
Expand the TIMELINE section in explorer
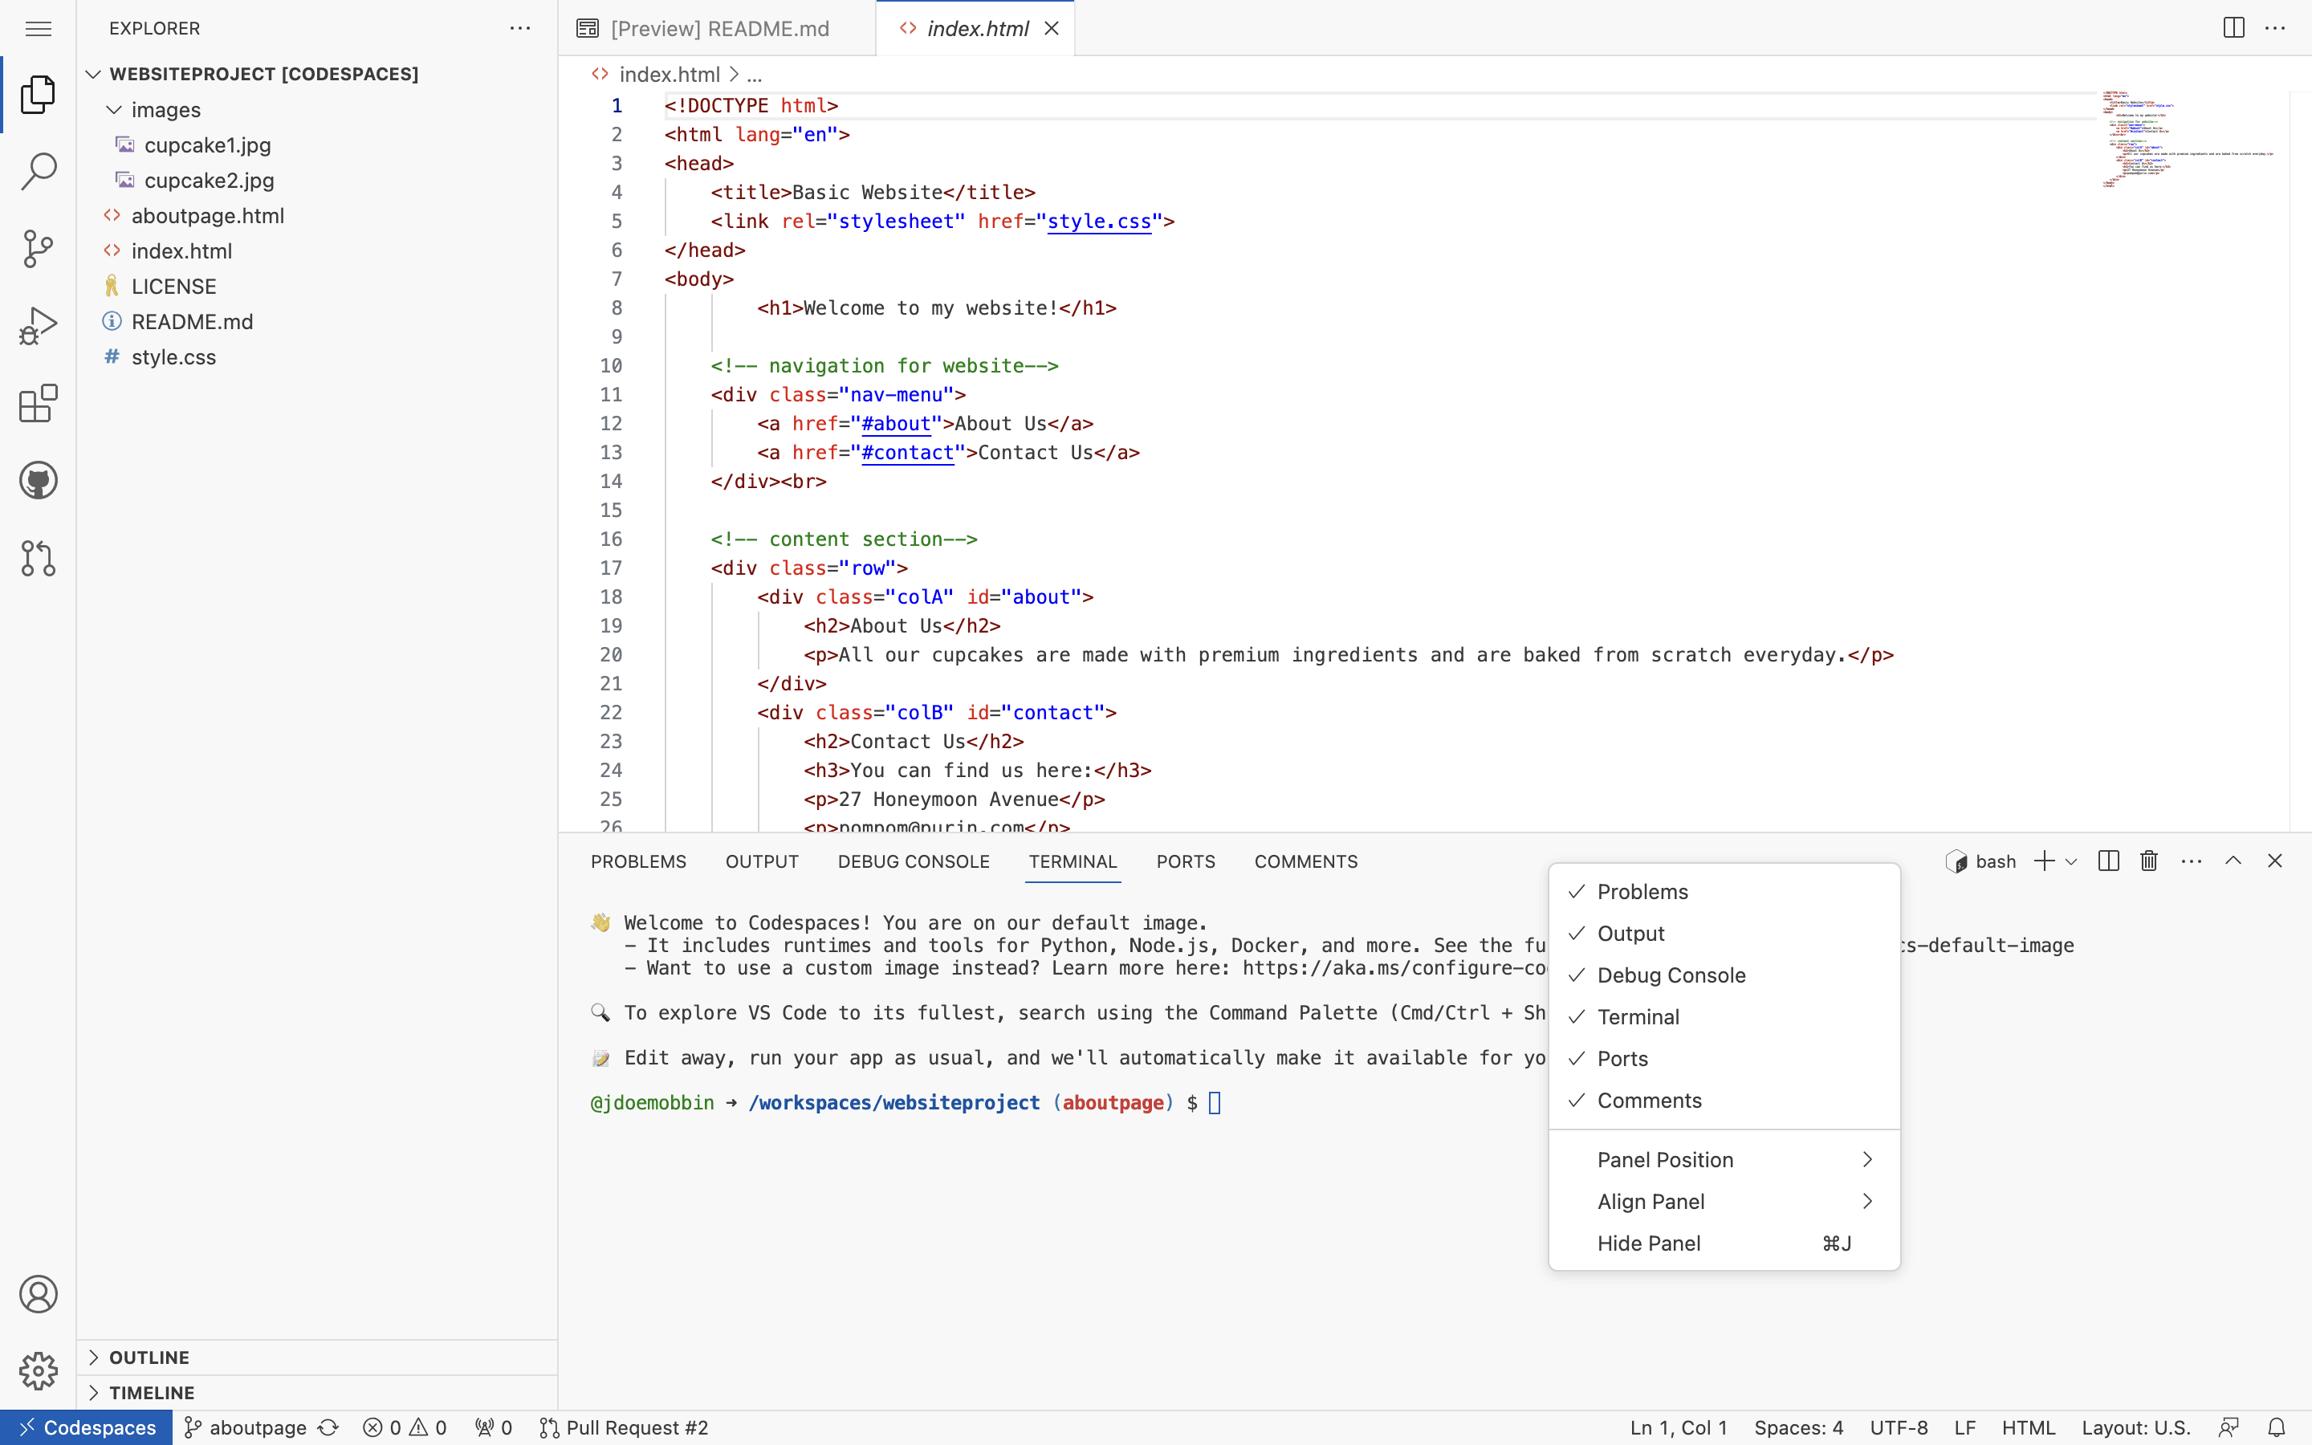pyautogui.click(x=152, y=1392)
